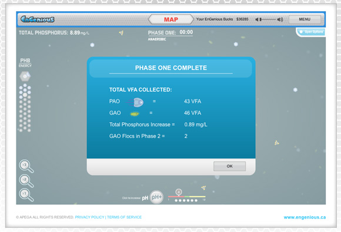Image resolution: width=341 pixels, height=232 pixels.
Task: Click the PHB energy hexagon icon
Action: [x=25, y=76]
